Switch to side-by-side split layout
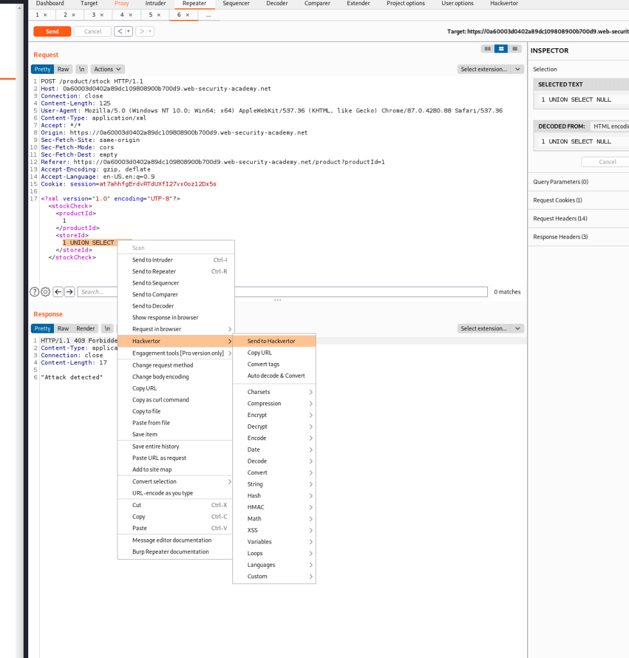The height and width of the screenshot is (658, 629). click(488, 49)
